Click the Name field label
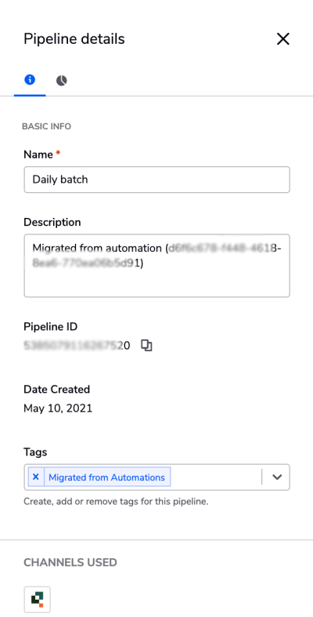The height and width of the screenshot is (617, 313). (38, 154)
